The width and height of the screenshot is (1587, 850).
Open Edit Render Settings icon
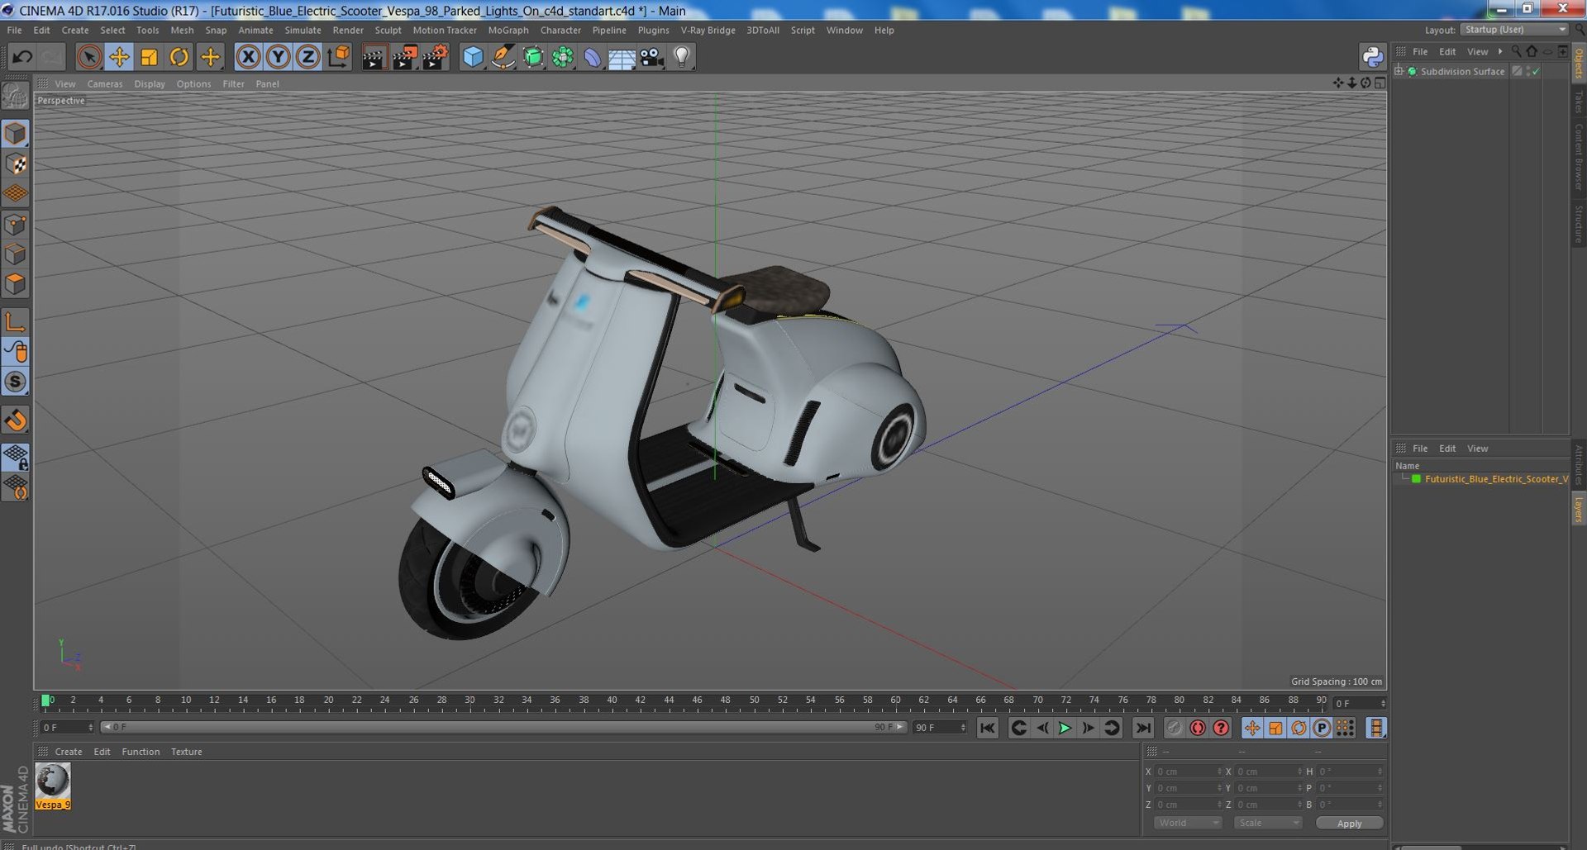point(435,57)
